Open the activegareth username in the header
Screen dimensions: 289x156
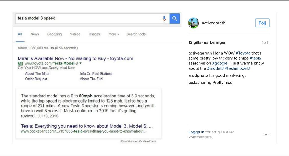[x=214, y=23]
